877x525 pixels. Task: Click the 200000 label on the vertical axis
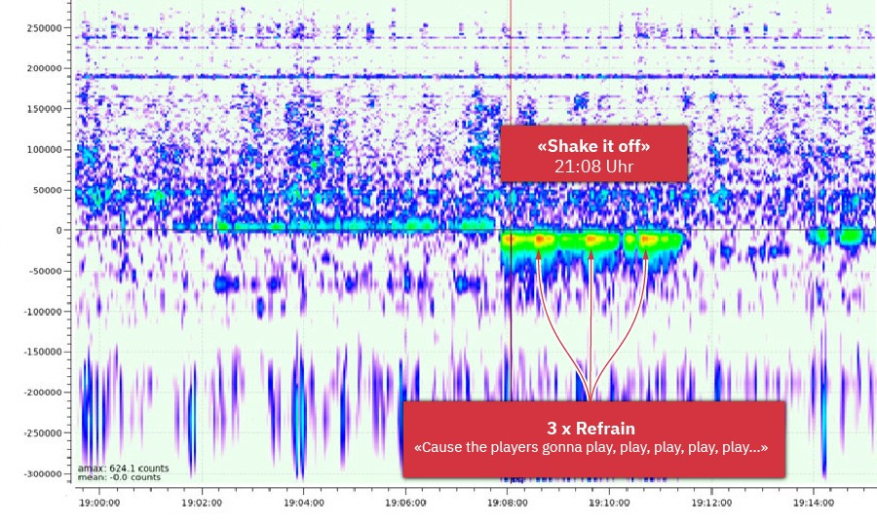click(46, 69)
